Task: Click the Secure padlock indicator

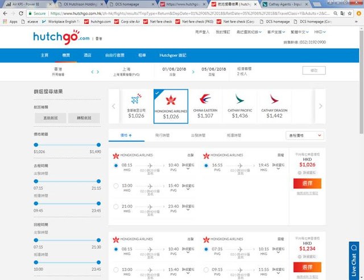Action: point(37,14)
